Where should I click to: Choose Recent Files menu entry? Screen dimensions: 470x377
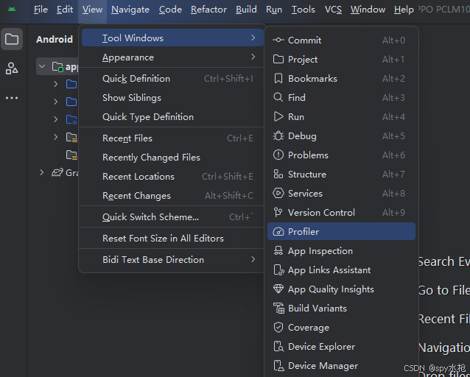pyautogui.click(x=172, y=138)
